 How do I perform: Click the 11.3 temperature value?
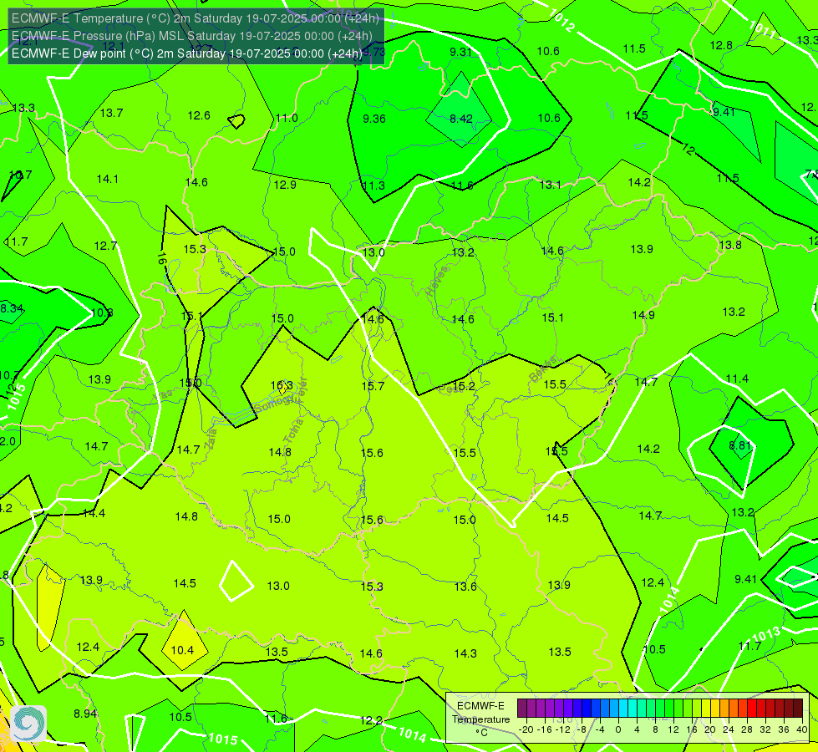click(373, 185)
